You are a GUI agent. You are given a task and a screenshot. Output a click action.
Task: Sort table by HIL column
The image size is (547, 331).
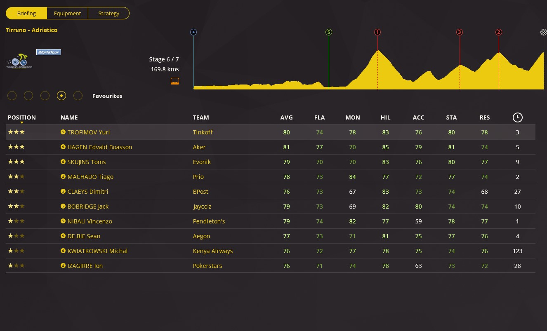(x=386, y=117)
